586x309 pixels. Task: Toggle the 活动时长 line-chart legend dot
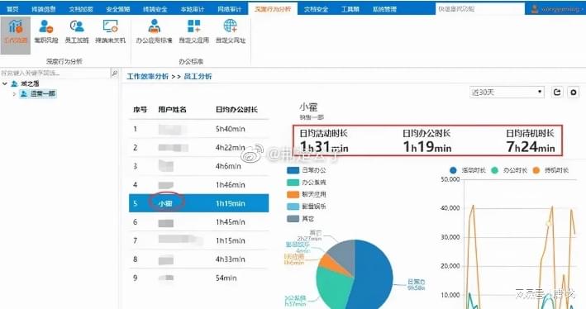pos(453,170)
